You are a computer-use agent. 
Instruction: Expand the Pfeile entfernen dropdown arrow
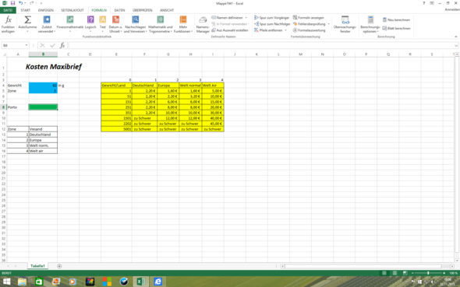285,30
